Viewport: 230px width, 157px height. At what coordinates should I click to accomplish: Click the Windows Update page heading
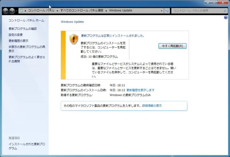coord(72,22)
